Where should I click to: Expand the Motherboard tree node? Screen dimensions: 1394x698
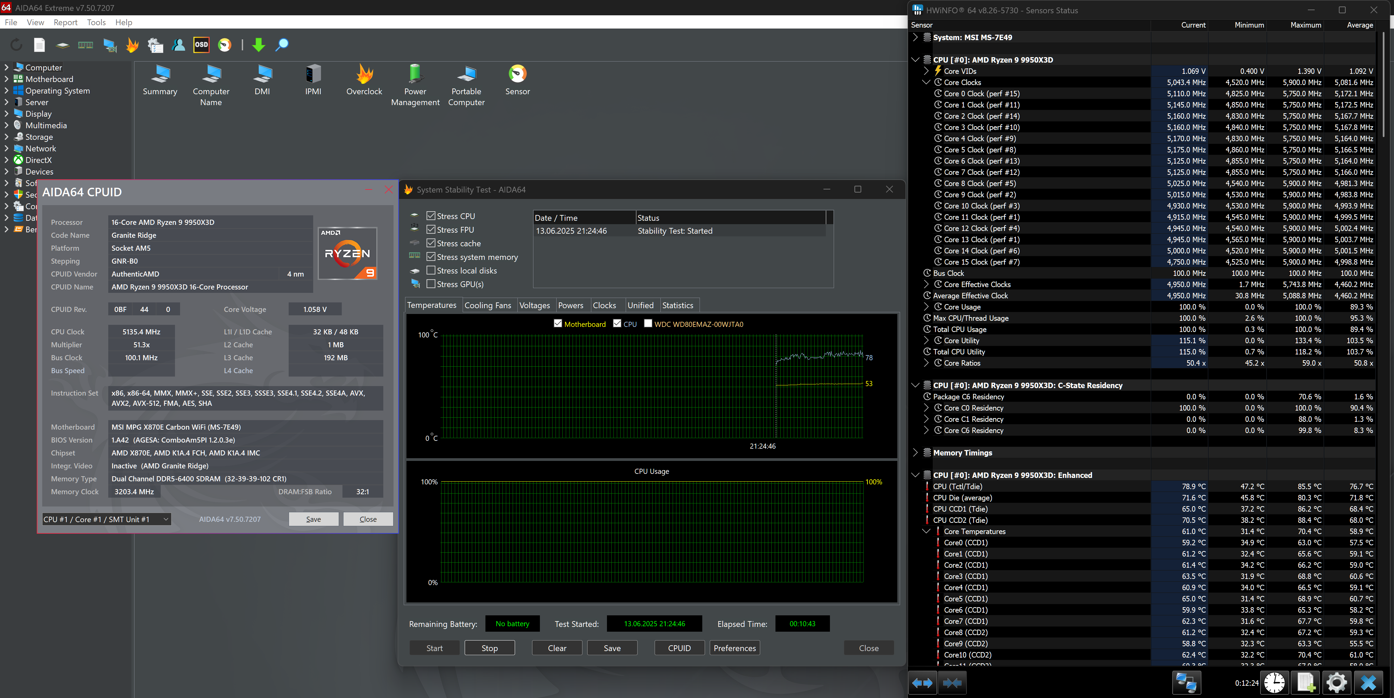[x=6, y=79]
